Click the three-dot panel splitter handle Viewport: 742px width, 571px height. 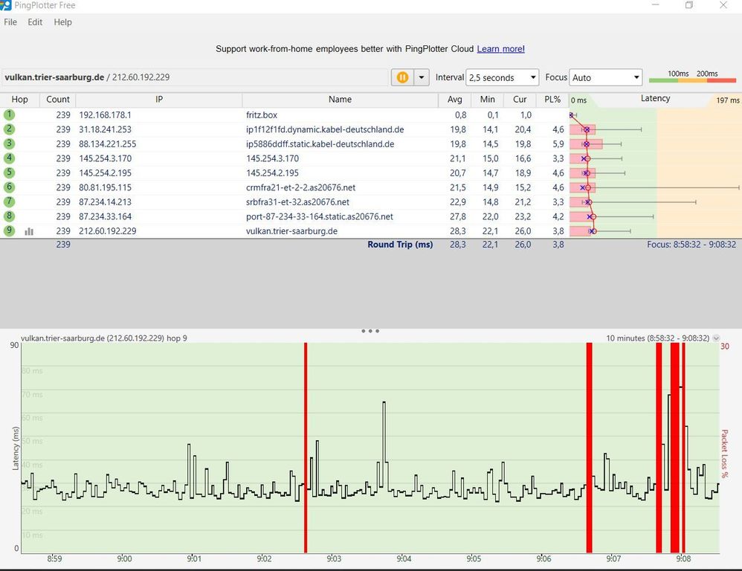[x=370, y=331]
